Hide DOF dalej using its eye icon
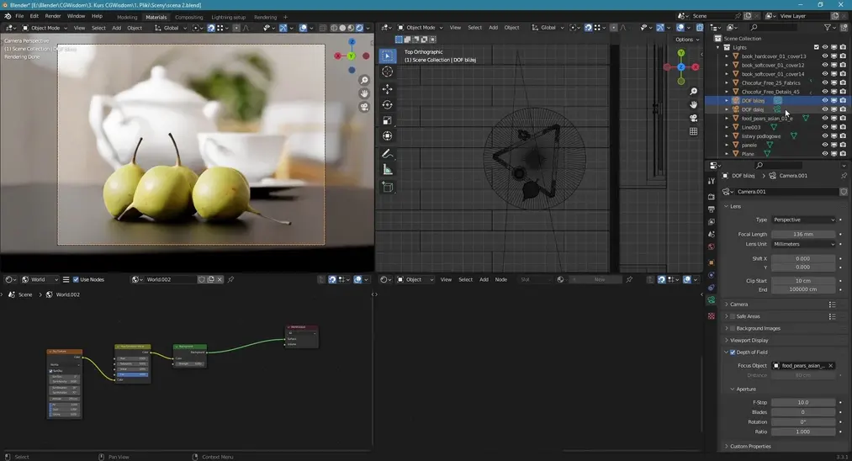The height and width of the screenshot is (461, 852). click(824, 109)
